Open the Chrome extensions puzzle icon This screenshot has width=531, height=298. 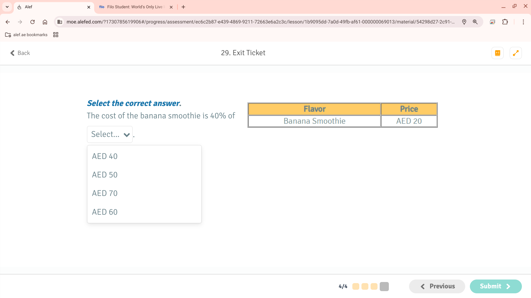pyautogui.click(x=505, y=22)
